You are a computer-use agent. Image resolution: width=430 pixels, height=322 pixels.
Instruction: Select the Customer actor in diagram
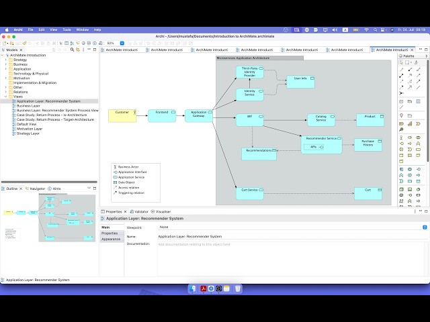[x=122, y=116]
